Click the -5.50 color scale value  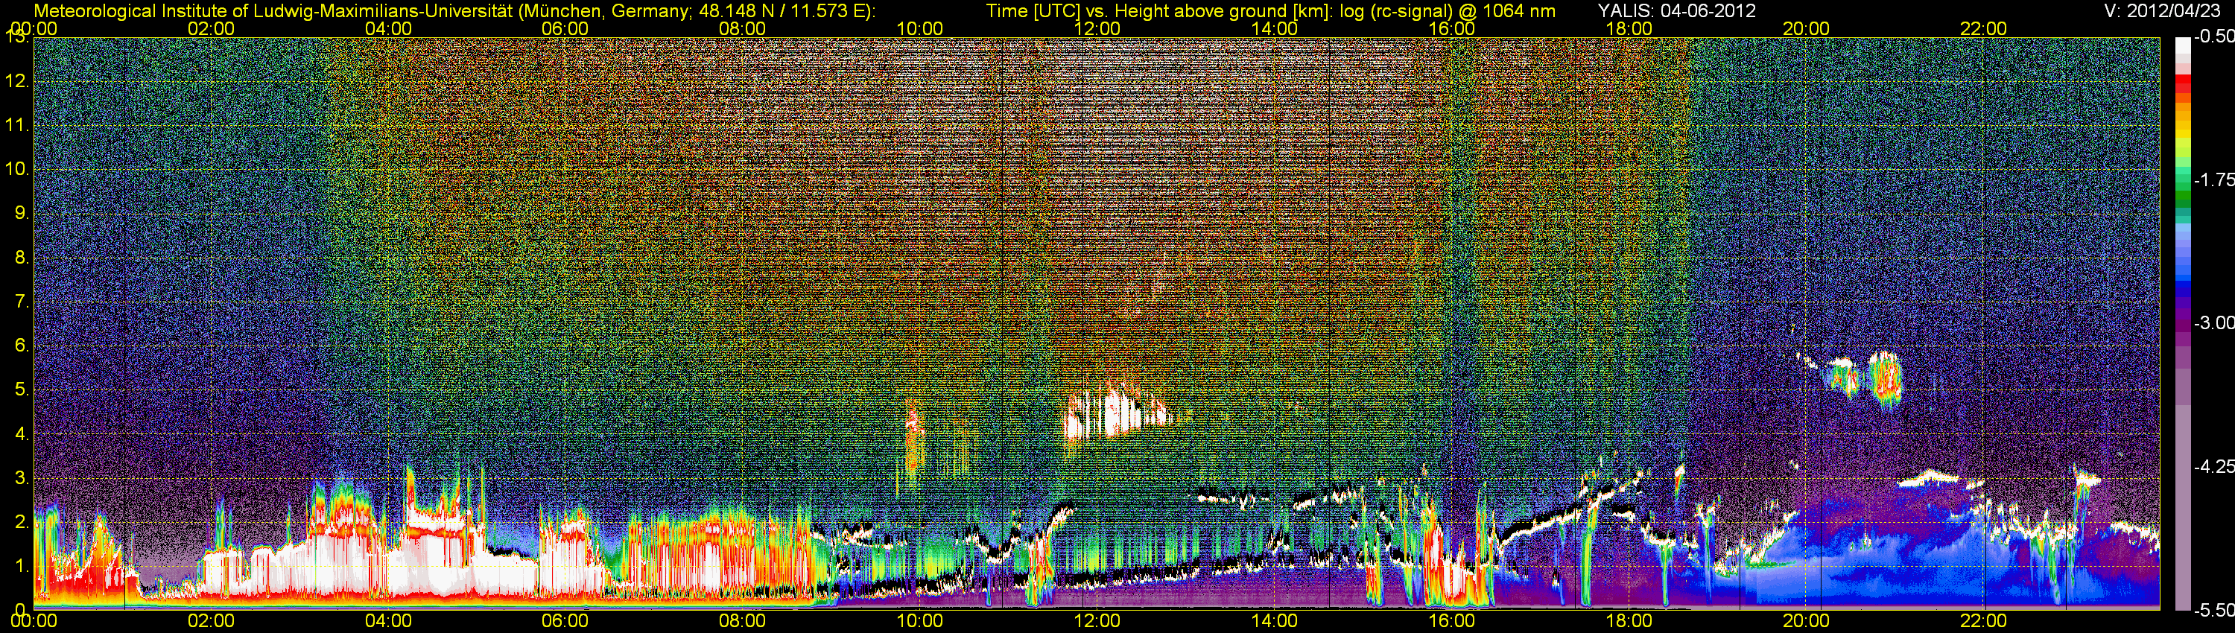click(2213, 610)
